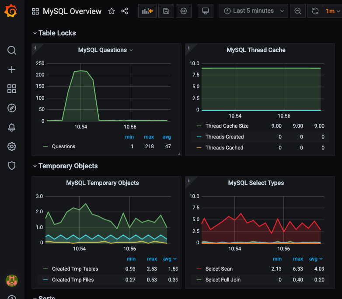Click the Save dashboard icon

point(166,11)
